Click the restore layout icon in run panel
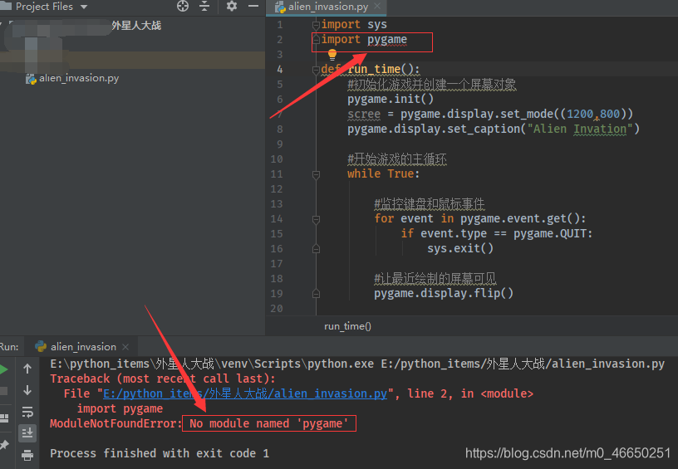 point(4,418)
